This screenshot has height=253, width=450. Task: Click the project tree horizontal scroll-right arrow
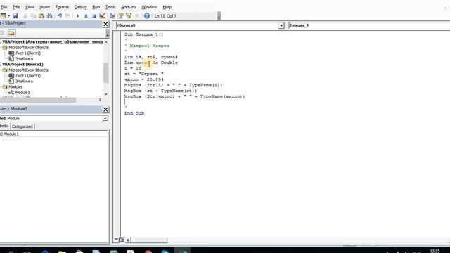[100, 100]
